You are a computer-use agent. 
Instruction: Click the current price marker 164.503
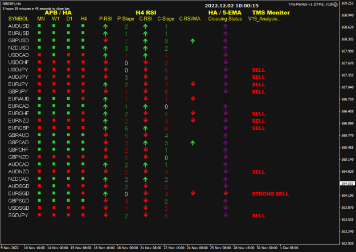click(347, 183)
